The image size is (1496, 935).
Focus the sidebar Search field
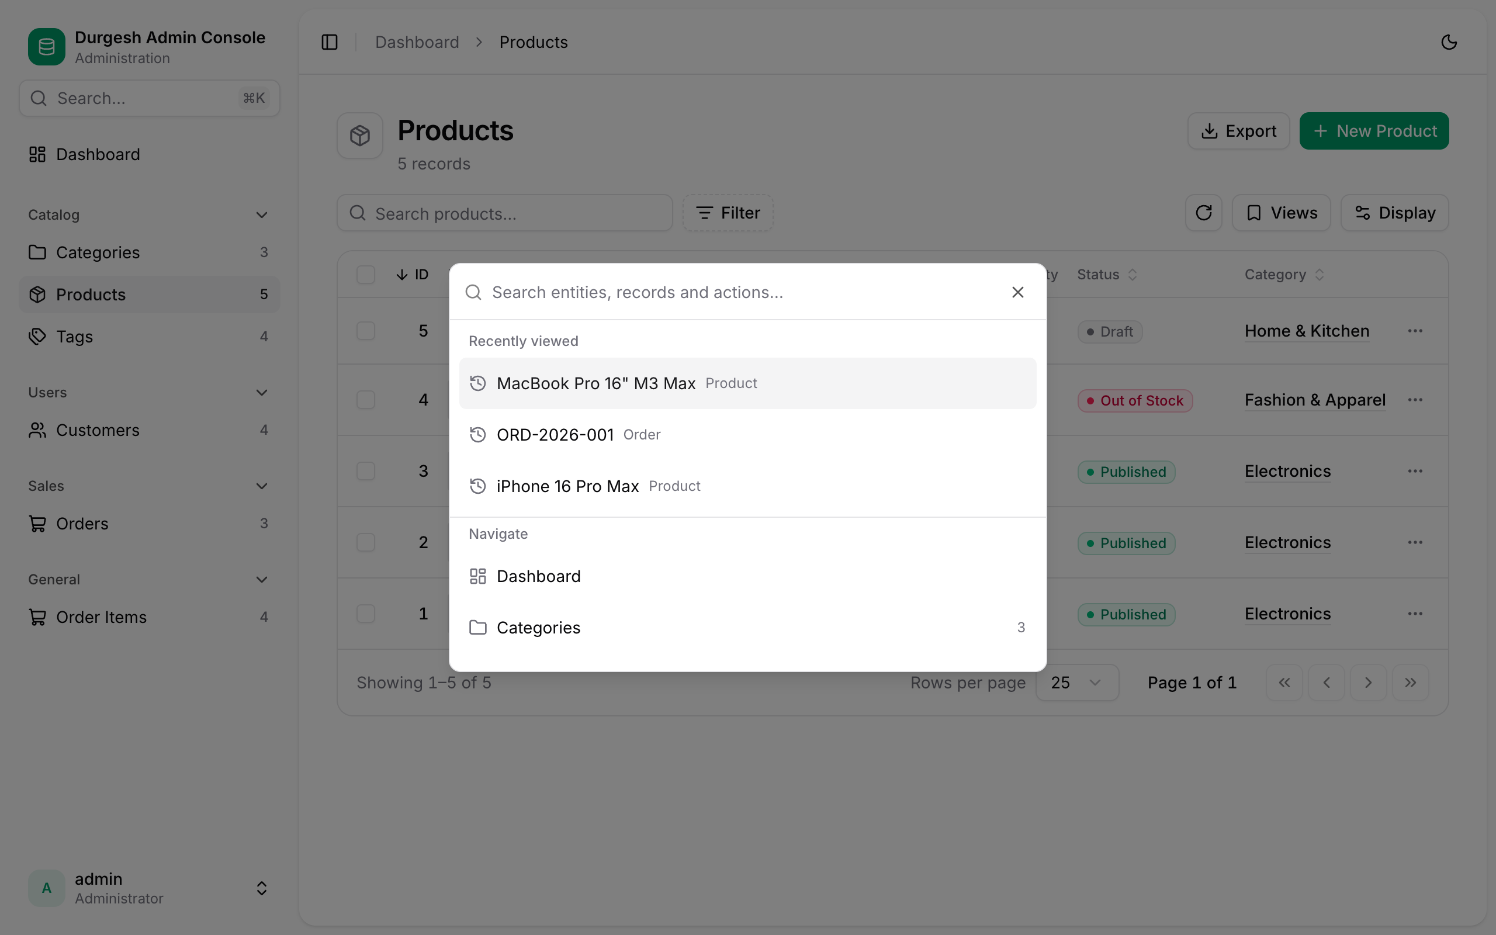(149, 98)
